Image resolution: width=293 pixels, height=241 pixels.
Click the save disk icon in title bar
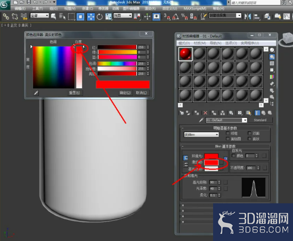(x=29, y=2)
